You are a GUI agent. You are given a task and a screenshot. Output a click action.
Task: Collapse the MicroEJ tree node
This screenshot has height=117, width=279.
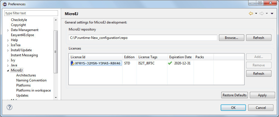click(x=8, y=71)
